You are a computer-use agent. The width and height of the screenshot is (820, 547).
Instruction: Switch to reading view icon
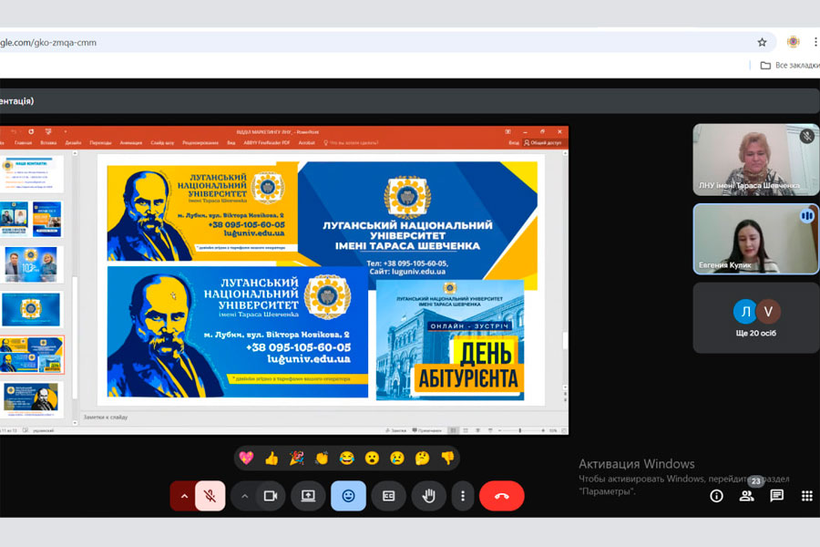478,430
